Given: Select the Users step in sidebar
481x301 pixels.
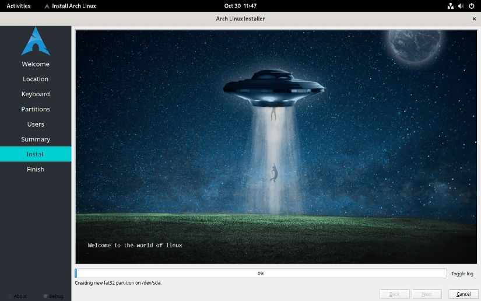Looking at the screenshot, I should [x=36, y=124].
